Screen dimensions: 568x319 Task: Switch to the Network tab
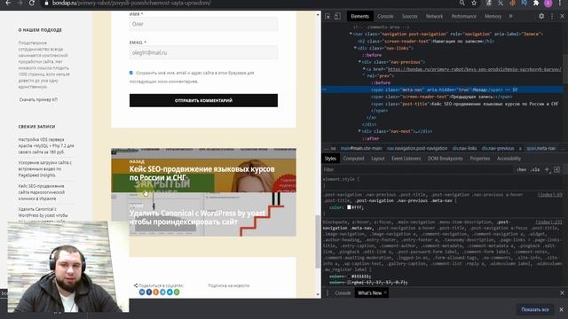(434, 16)
